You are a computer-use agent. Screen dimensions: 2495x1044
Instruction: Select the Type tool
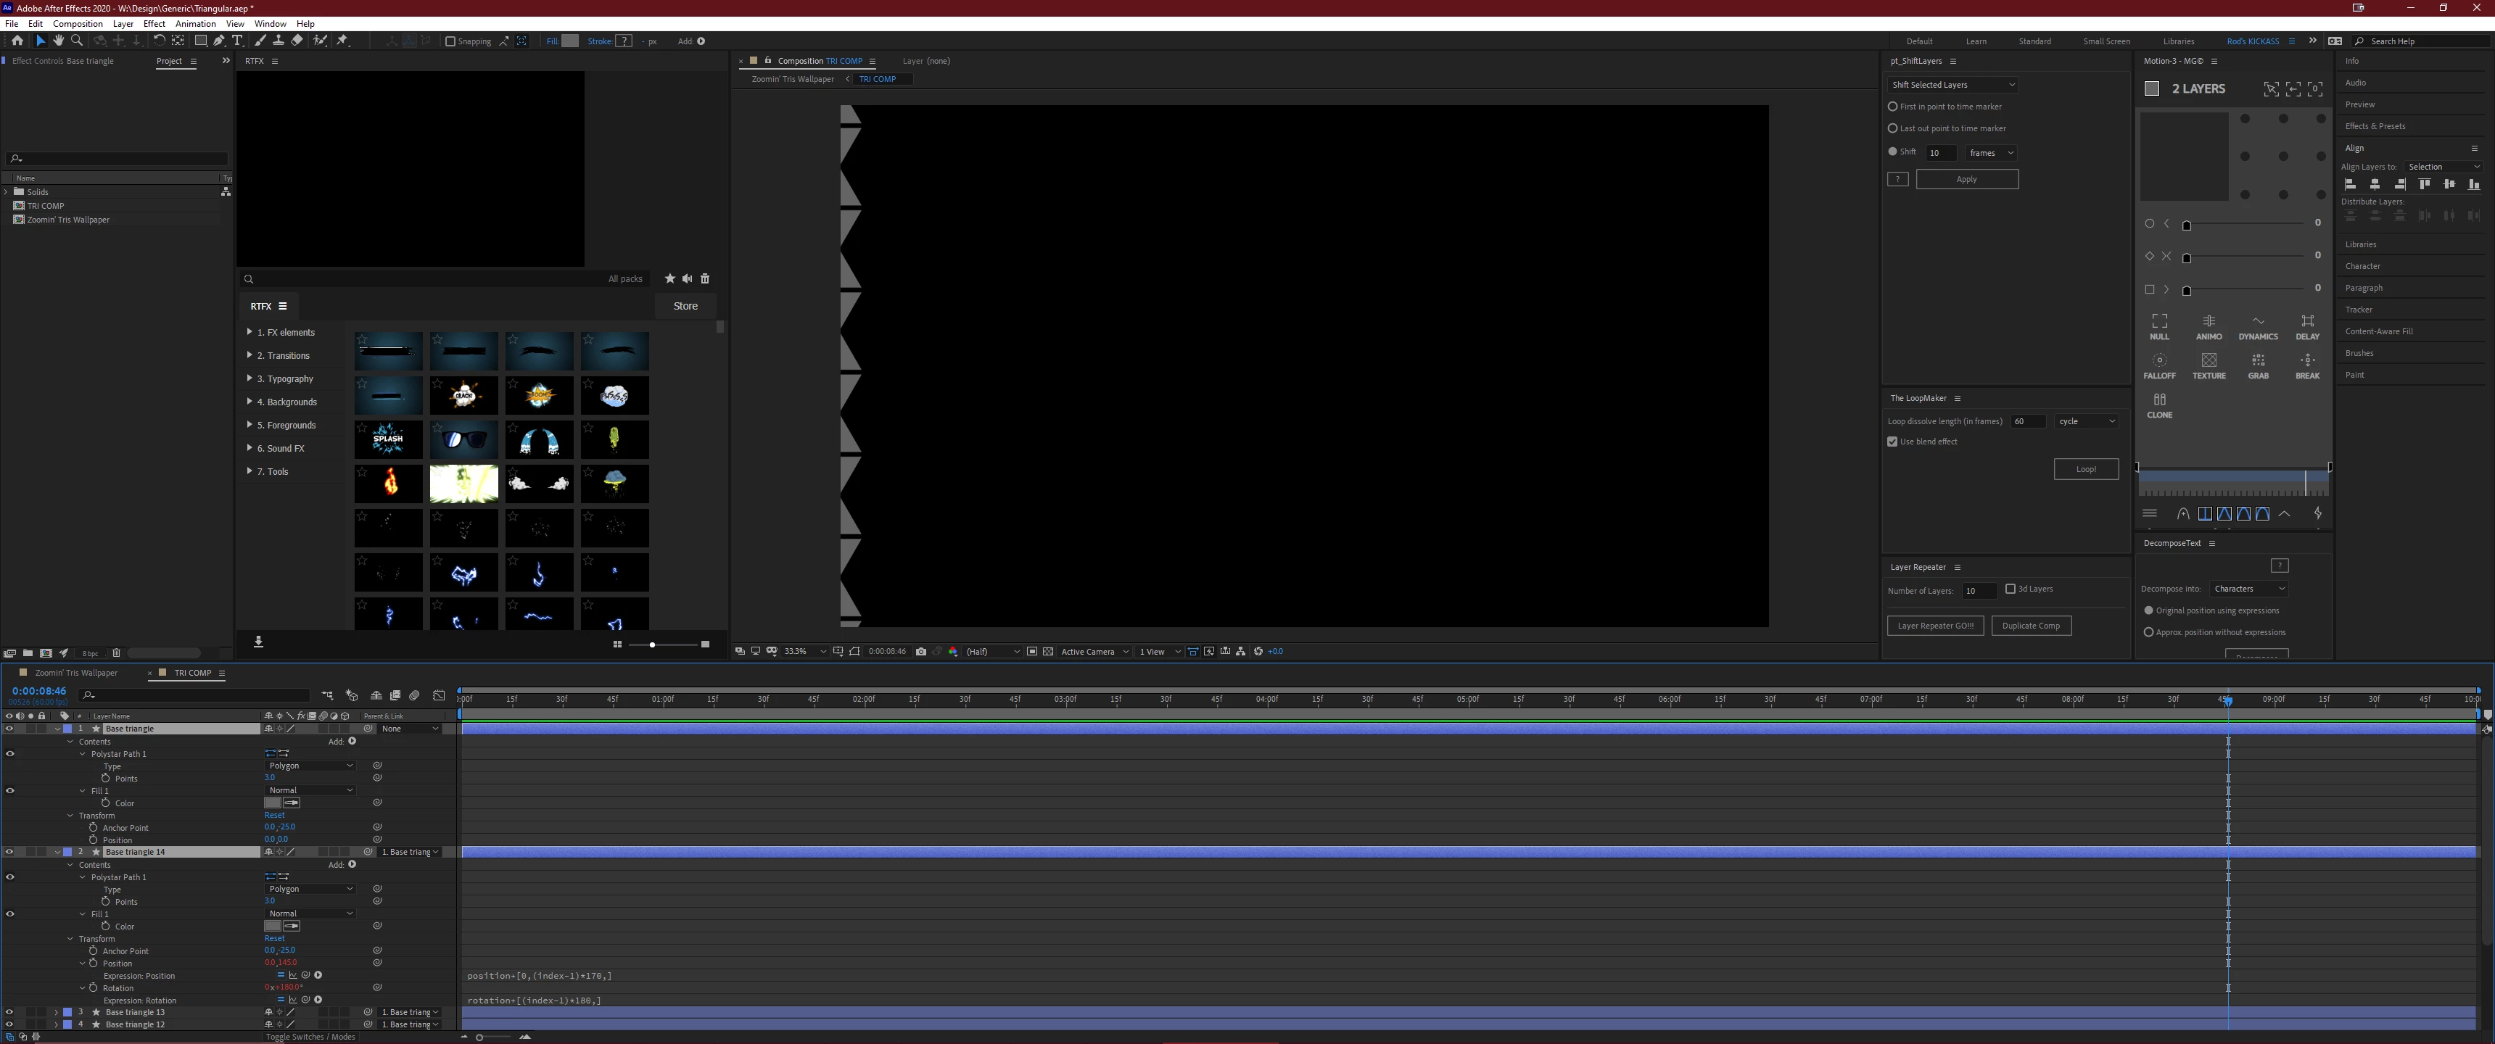237,41
